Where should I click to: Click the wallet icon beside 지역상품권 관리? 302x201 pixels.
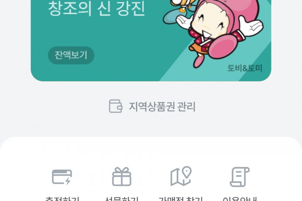tap(116, 106)
